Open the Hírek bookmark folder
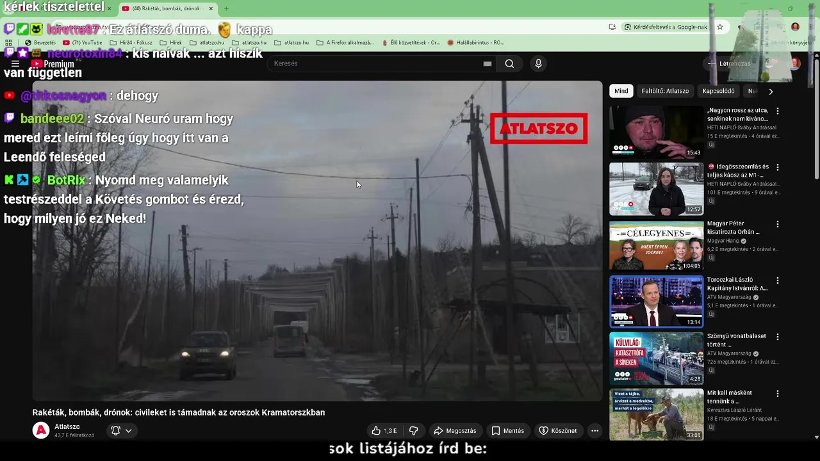This screenshot has width=820, height=461. click(171, 43)
